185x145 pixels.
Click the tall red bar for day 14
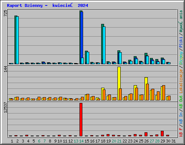tap(81, 120)
